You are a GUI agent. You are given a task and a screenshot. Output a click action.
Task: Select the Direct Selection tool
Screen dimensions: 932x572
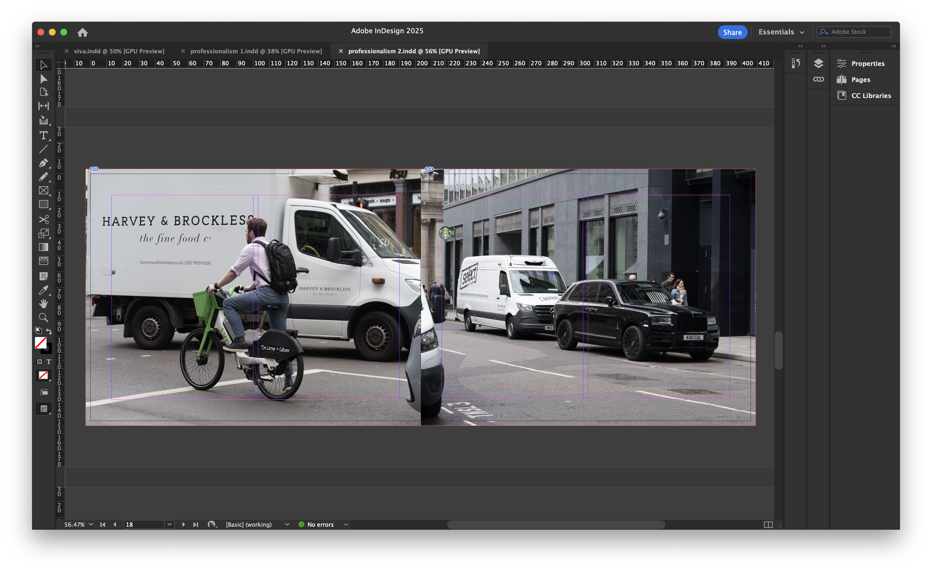(44, 79)
